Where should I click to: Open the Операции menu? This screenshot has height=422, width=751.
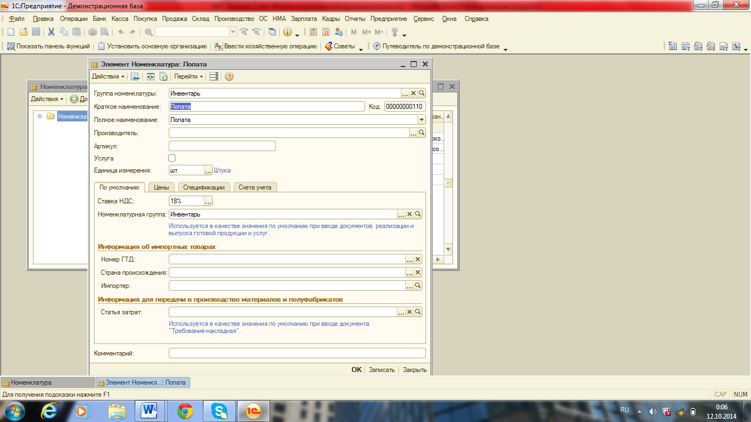(x=74, y=19)
